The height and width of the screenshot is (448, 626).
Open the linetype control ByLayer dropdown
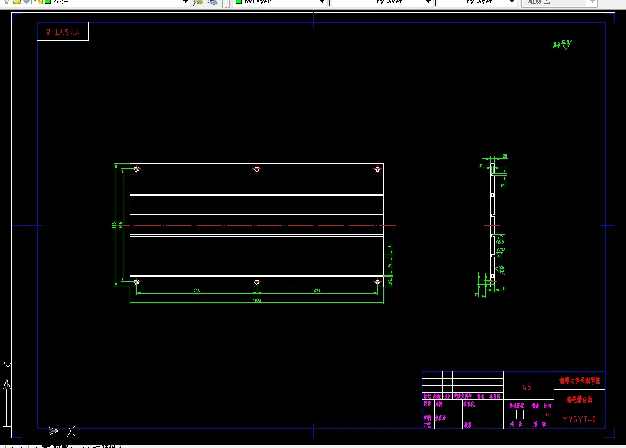pyautogui.click(x=428, y=2)
